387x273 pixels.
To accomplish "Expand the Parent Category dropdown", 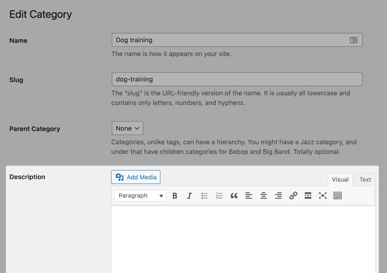I will 127,128.
